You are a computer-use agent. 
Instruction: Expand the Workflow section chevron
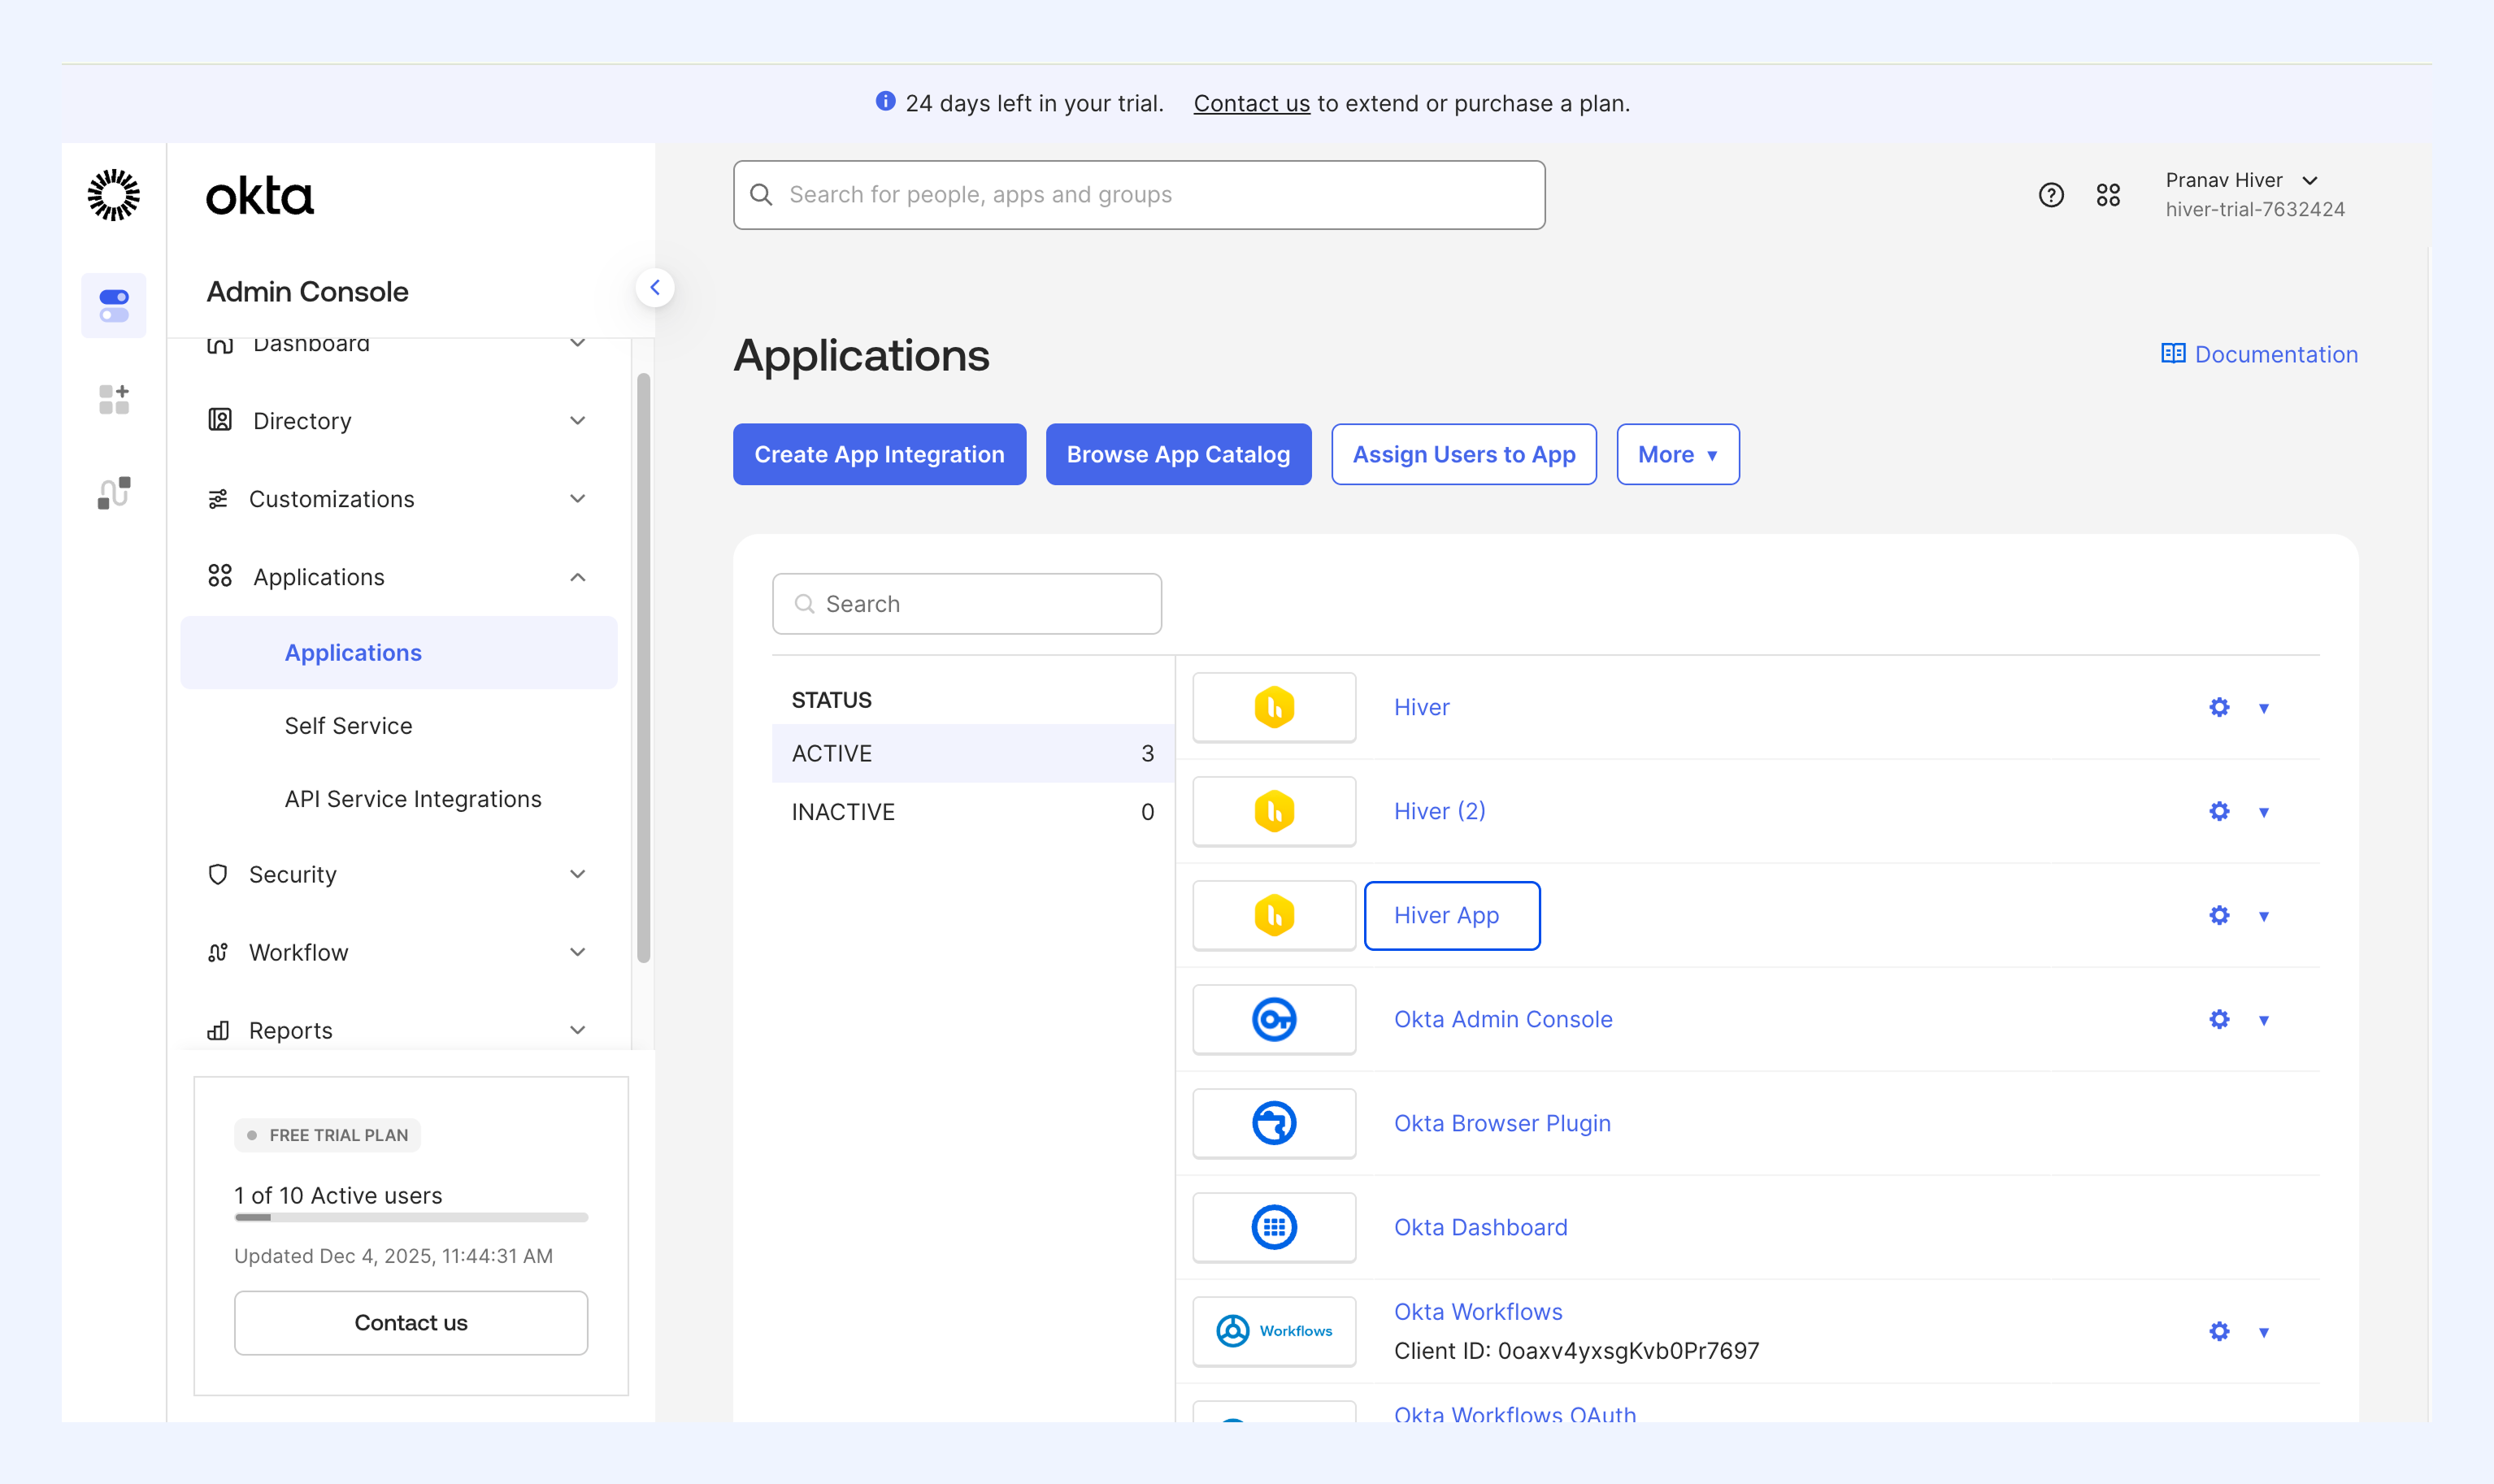pyautogui.click(x=577, y=952)
